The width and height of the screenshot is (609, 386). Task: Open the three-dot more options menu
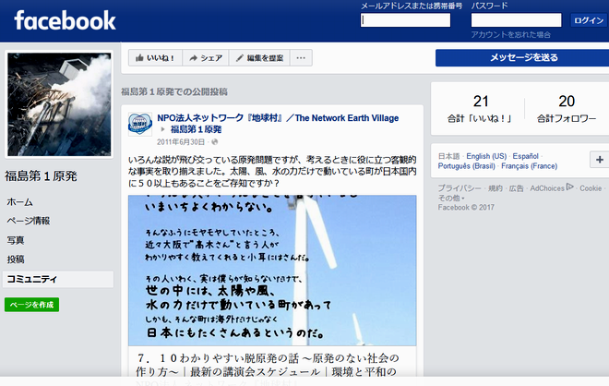[x=301, y=58]
